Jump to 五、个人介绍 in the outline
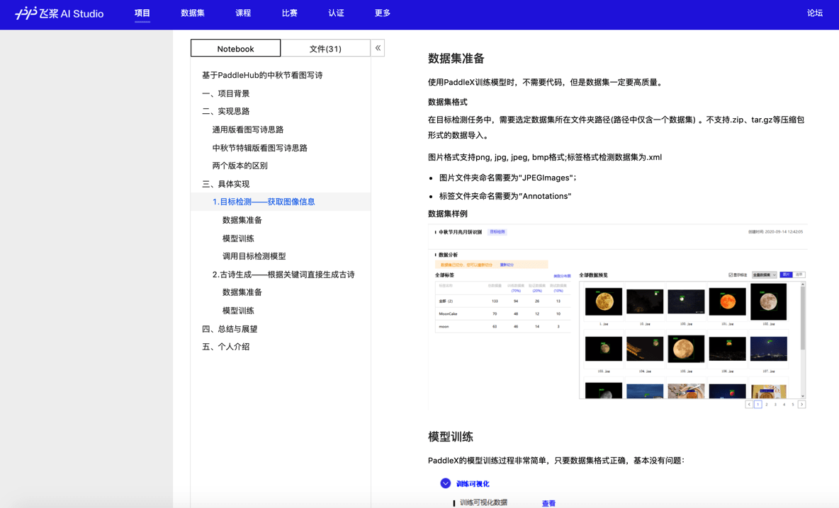Image resolution: width=839 pixels, height=508 pixels. [x=226, y=347]
